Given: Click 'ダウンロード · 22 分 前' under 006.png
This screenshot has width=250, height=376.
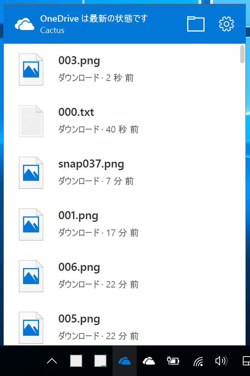Looking at the screenshot, I should (98, 284).
